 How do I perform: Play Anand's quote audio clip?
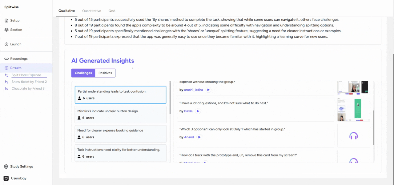(199, 137)
